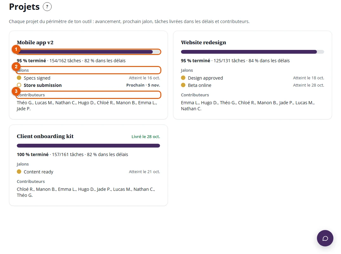Click the filled dot beside Specs signed
Viewport: 341px width, 254px height.
pos(19,78)
